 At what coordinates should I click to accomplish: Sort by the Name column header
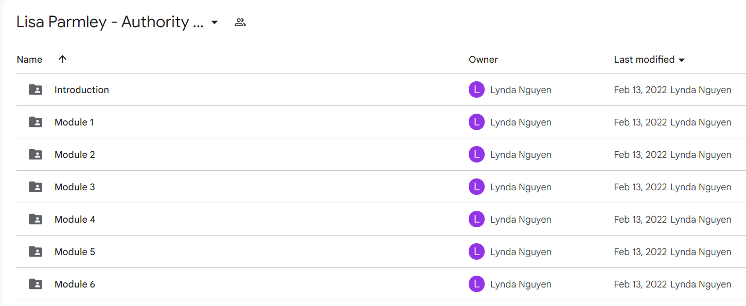(29, 59)
